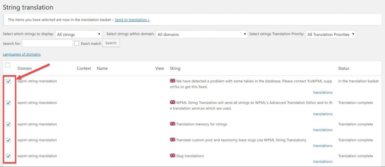Open the 'Languages of domains' link
385x167 pixels.
pos(21,54)
